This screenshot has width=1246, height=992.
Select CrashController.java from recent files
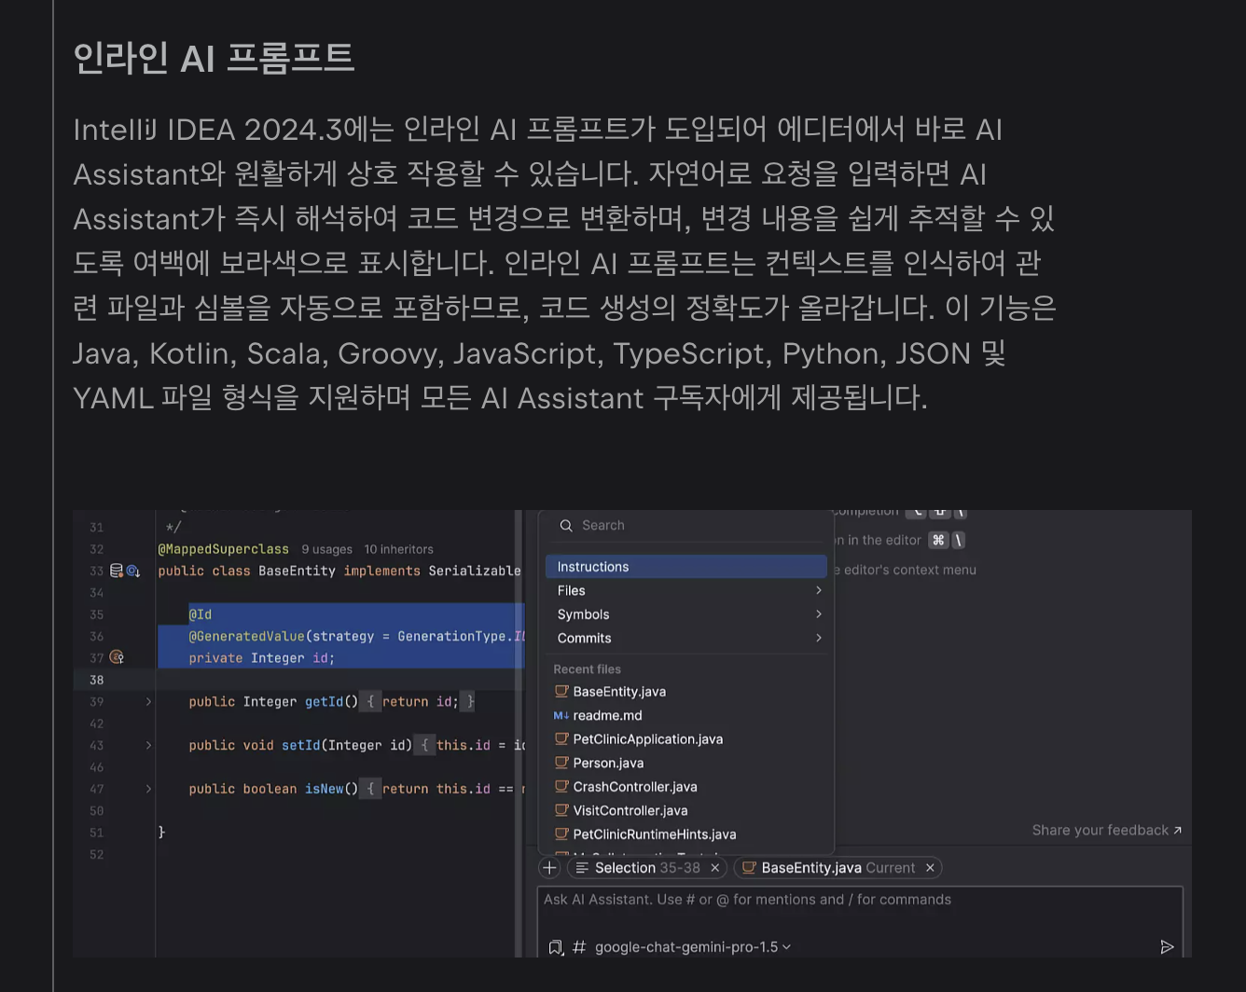point(686,787)
